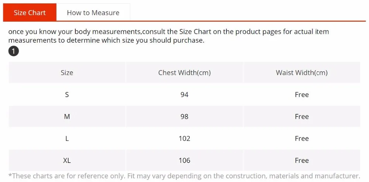Image resolution: width=369 pixels, height=182 pixels.
Task: Select the L size row label
Action: 67,138
